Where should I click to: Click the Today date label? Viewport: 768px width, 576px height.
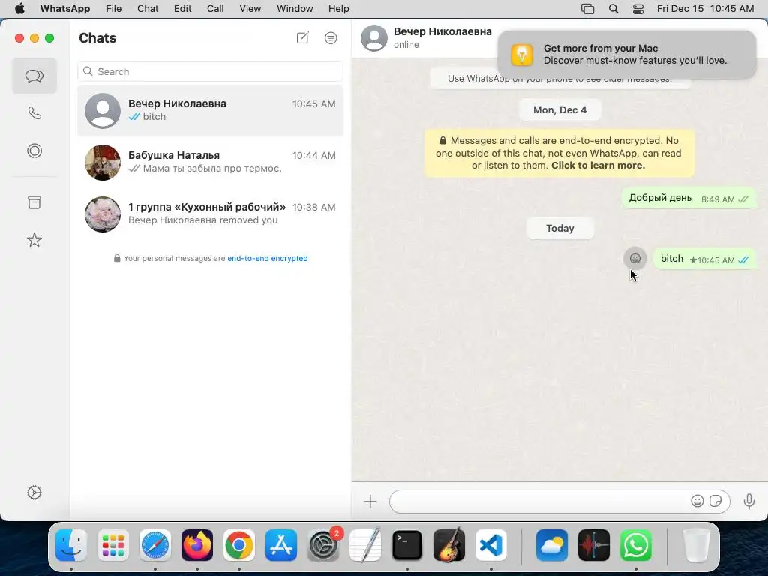559,228
